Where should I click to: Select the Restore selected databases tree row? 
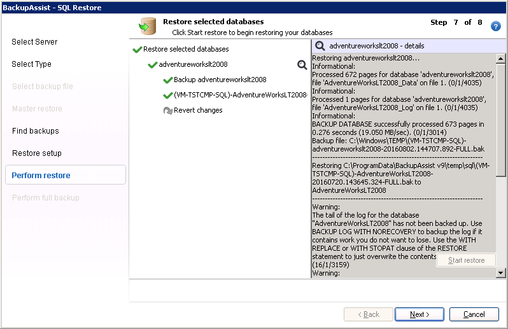(x=186, y=49)
